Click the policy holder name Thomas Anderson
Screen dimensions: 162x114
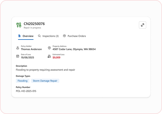pyautogui.click(x=31, y=49)
